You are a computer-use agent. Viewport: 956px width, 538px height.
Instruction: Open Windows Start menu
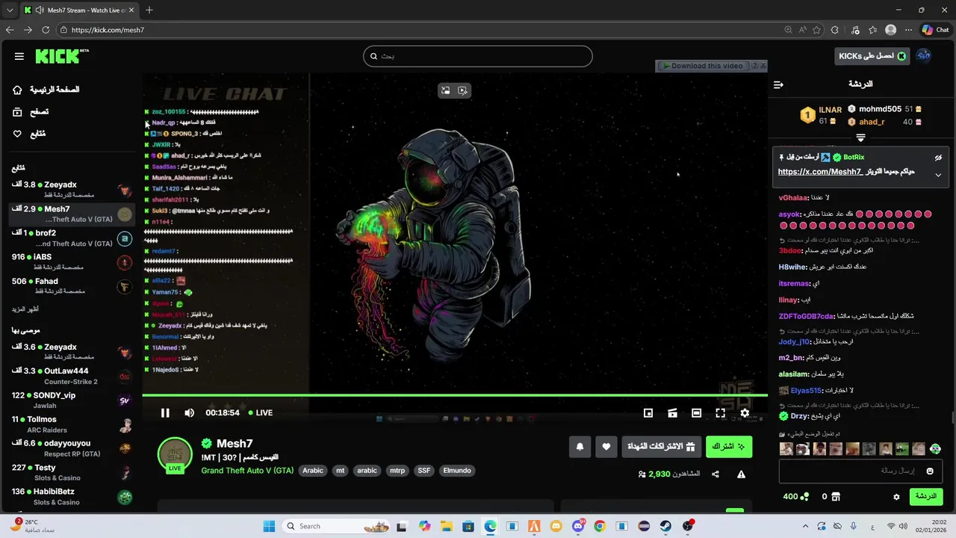pos(269,526)
